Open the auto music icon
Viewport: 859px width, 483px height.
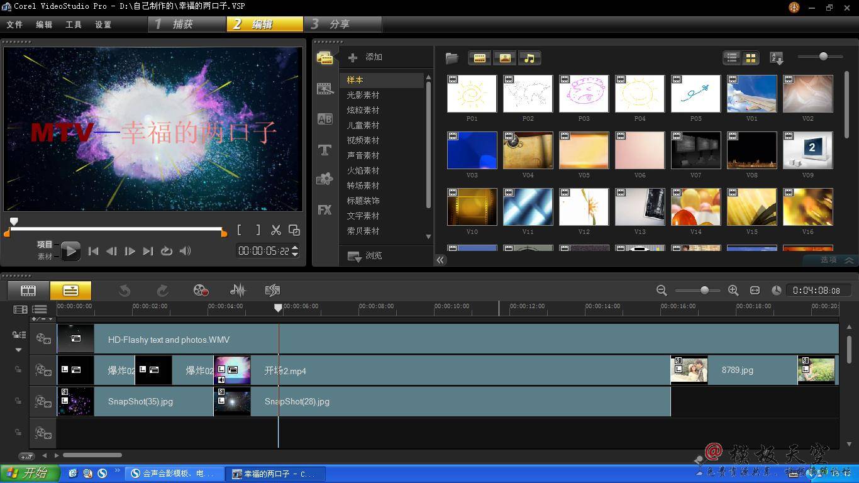[x=272, y=290]
